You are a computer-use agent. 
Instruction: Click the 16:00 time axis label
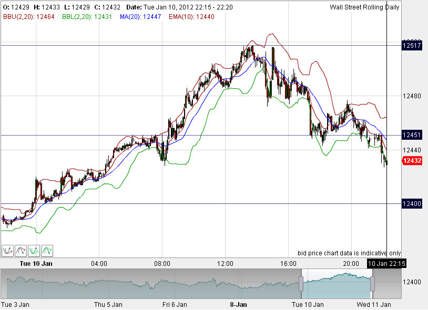(x=288, y=264)
